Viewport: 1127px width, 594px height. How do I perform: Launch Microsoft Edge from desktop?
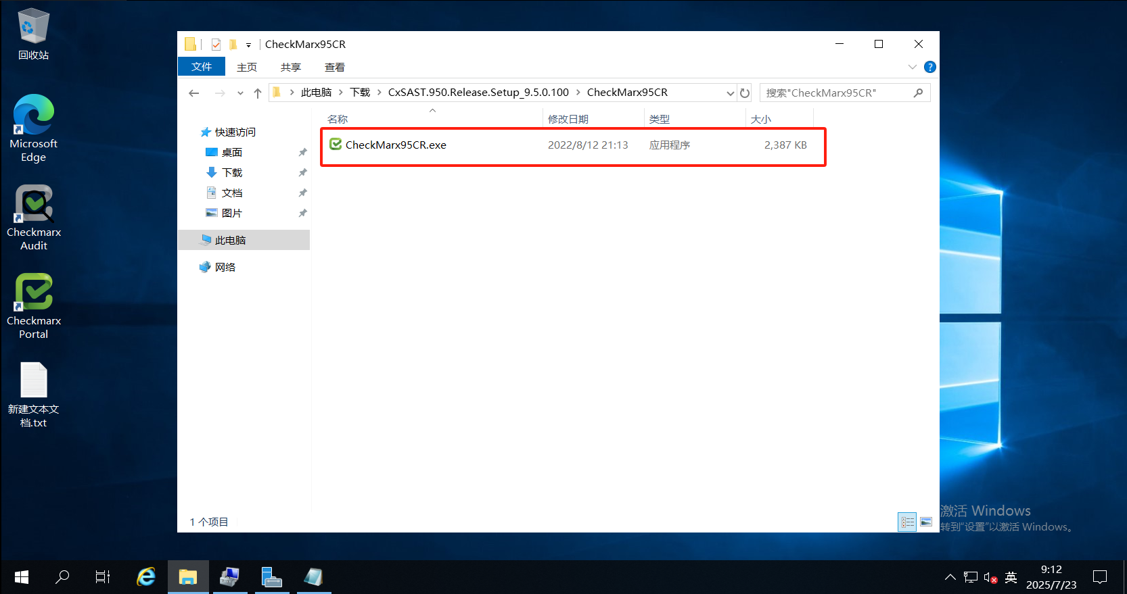[x=33, y=128]
